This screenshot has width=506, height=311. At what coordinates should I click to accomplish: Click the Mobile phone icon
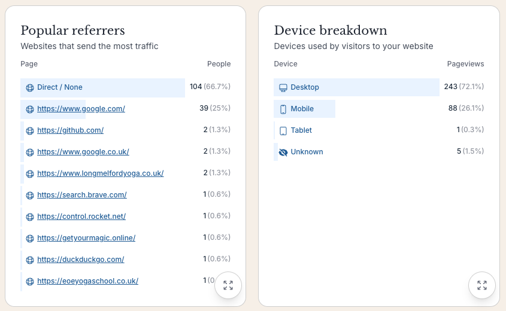[283, 109]
